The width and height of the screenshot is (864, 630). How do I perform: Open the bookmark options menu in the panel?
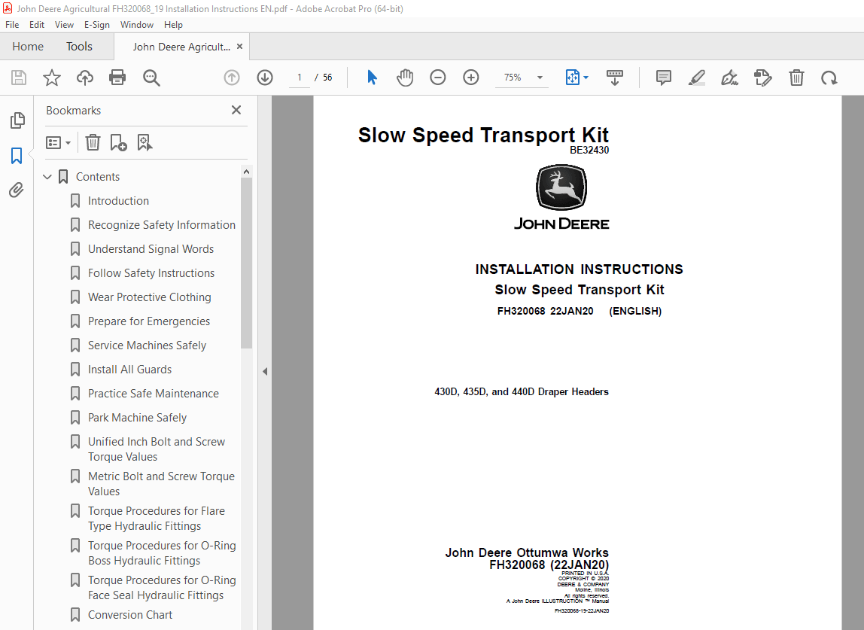pos(58,142)
